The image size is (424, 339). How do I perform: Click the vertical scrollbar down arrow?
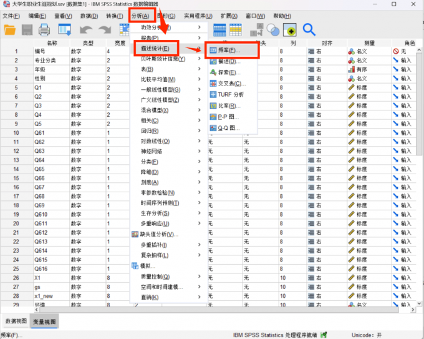419,304
